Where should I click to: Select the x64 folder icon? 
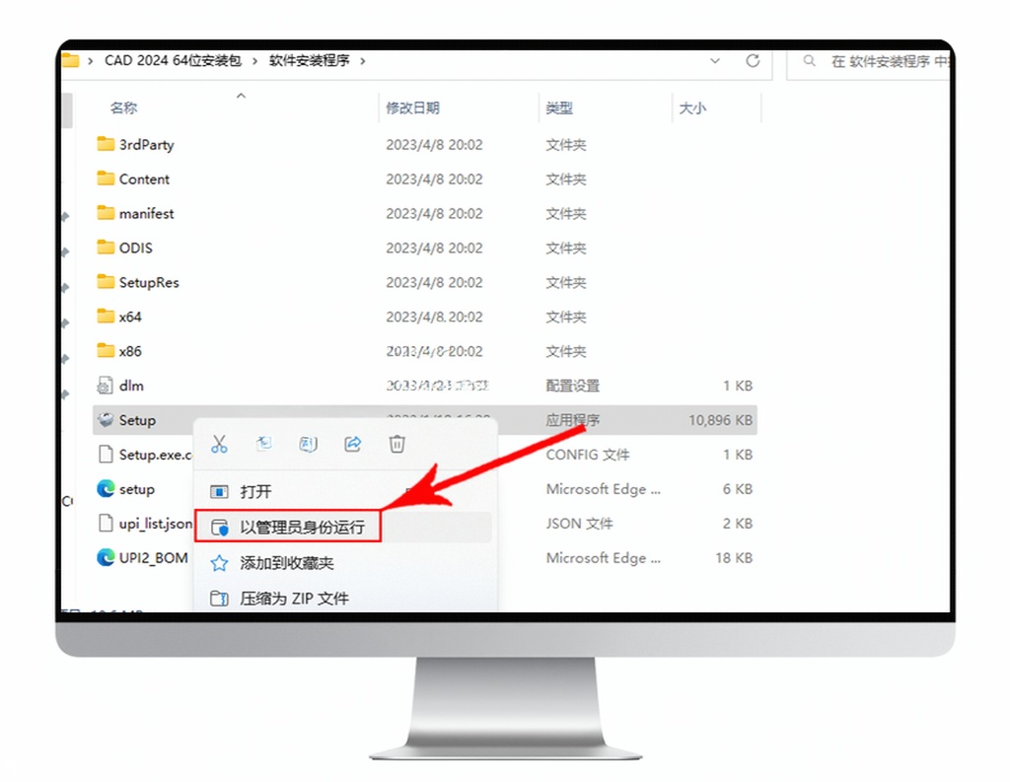tap(105, 317)
